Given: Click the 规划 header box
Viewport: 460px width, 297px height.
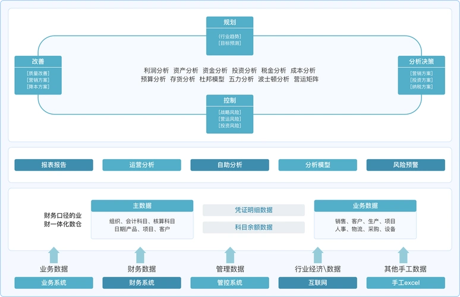Looking at the screenshot, I should [x=229, y=23].
